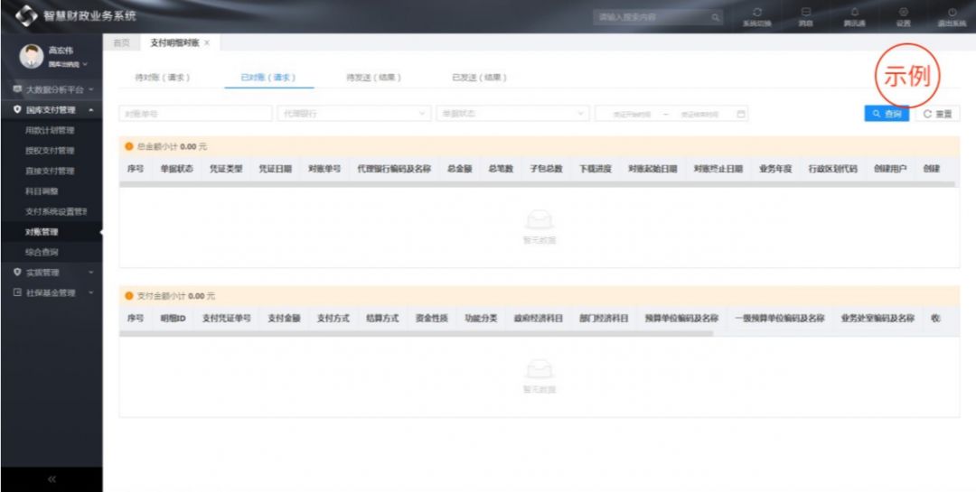Click the 智慧财政业务系统 logo icon
Screen dimensions: 976x492
coord(25,16)
